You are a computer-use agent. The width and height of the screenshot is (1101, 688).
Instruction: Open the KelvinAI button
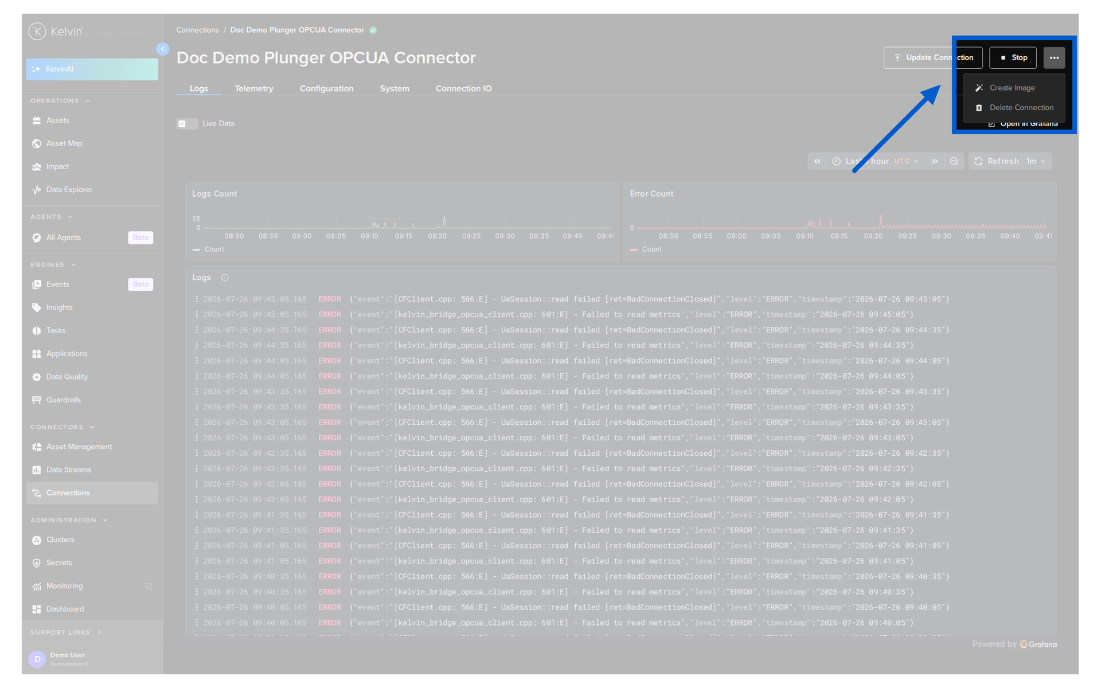click(x=92, y=69)
